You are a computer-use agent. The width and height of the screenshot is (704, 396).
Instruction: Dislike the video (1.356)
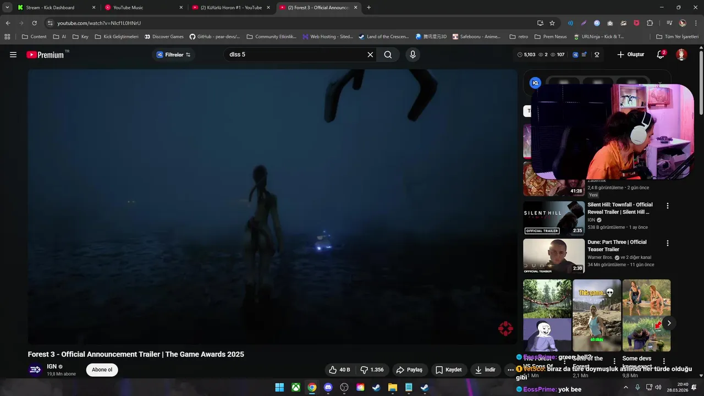[372, 370]
